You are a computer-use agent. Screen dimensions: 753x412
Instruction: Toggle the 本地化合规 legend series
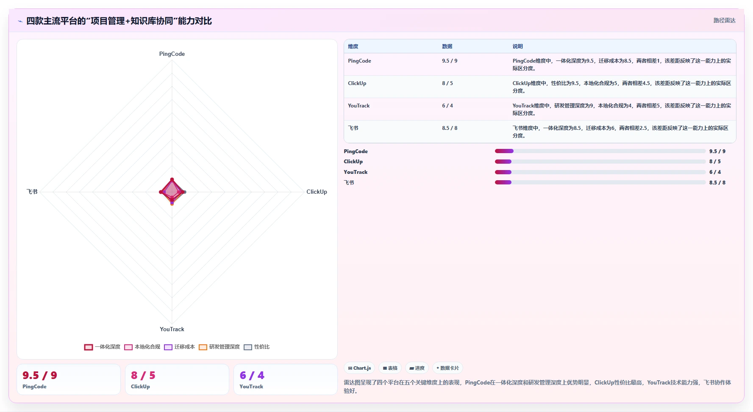point(142,347)
